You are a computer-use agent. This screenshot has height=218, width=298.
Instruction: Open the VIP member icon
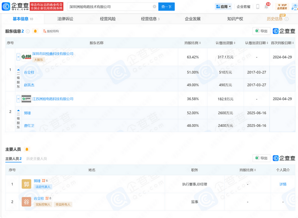(281, 7)
